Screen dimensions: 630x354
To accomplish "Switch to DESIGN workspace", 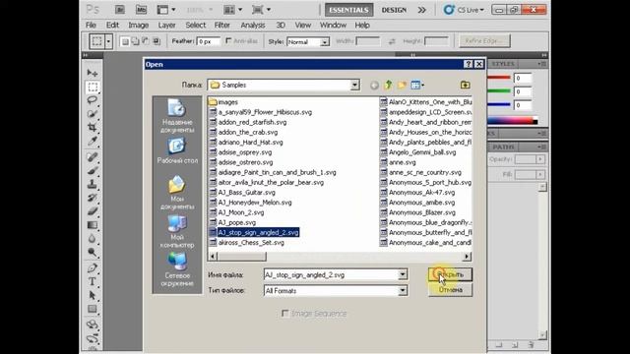I will pos(394,10).
